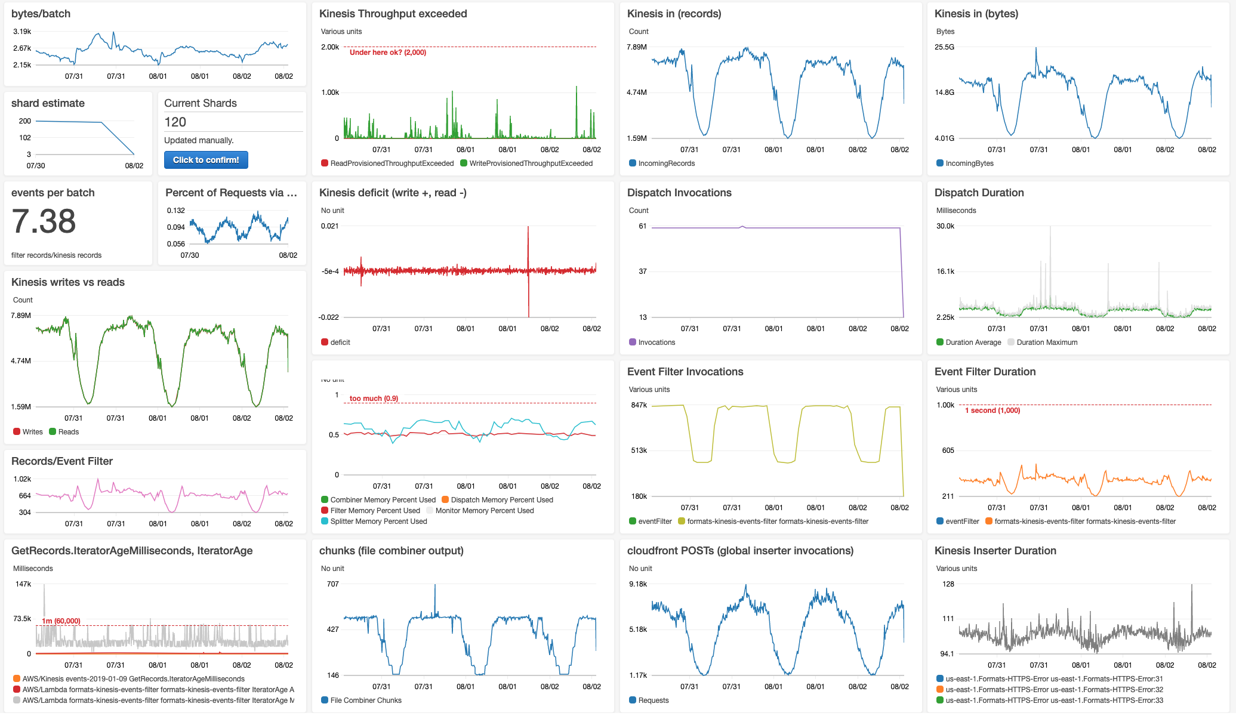Show the 'Duration Maximum' series legend
Image resolution: width=1236 pixels, height=716 pixels.
pyautogui.click(x=1042, y=342)
